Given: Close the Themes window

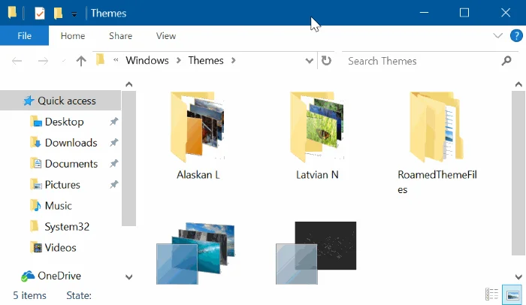Looking at the screenshot, I should tap(506, 13).
